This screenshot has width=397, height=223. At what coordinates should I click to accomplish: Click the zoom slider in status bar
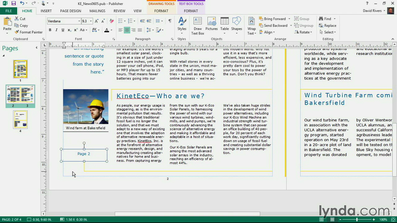357,220
